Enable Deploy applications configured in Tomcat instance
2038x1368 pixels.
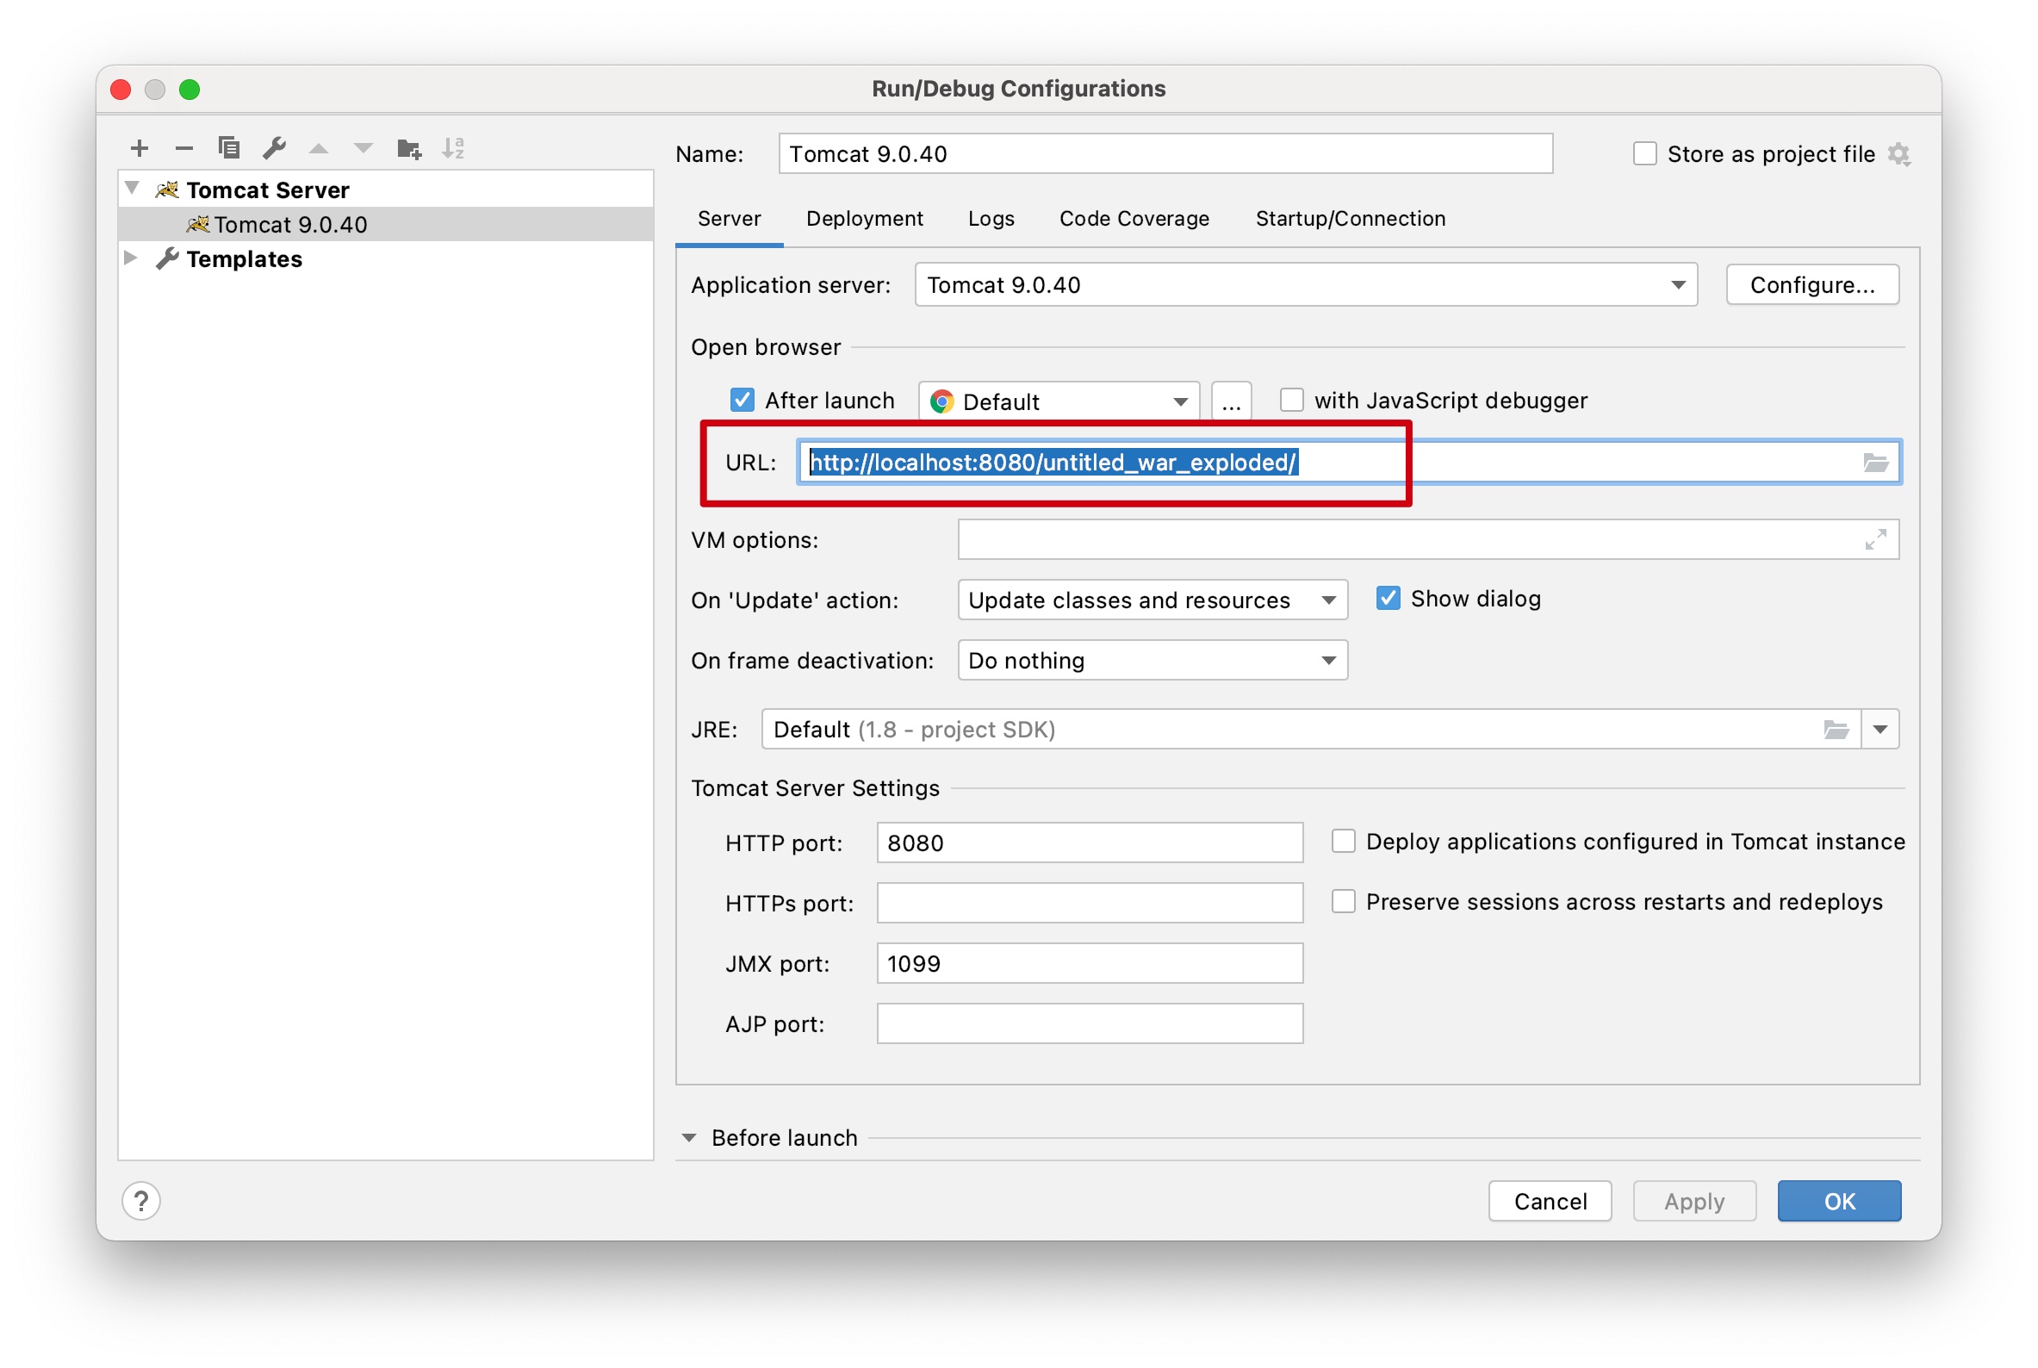pyautogui.click(x=1344, y=841)
